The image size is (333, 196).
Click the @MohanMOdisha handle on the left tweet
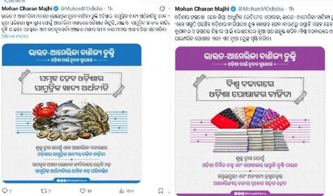(82, 9)
